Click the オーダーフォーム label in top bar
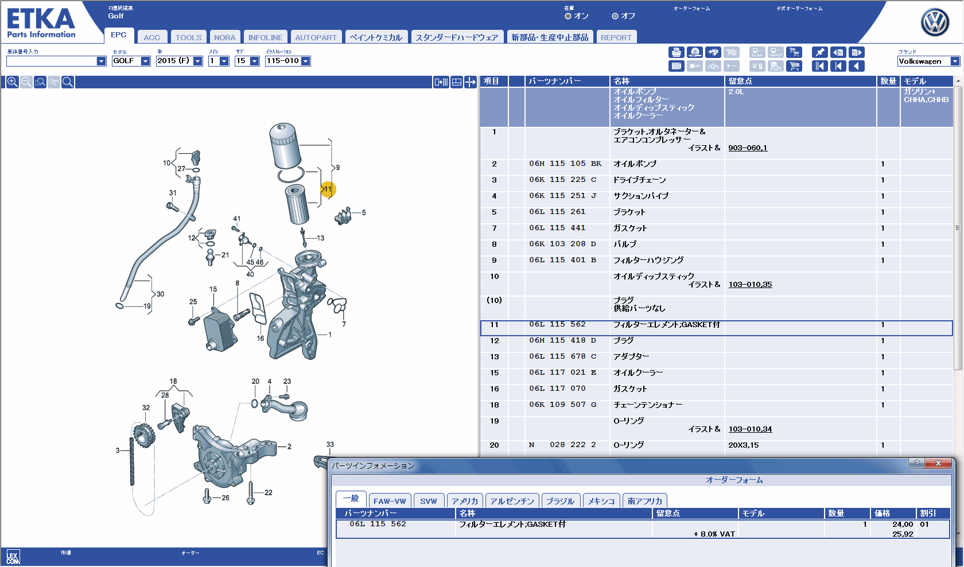This screenshot has height=567, width=964. pos(692,9)
